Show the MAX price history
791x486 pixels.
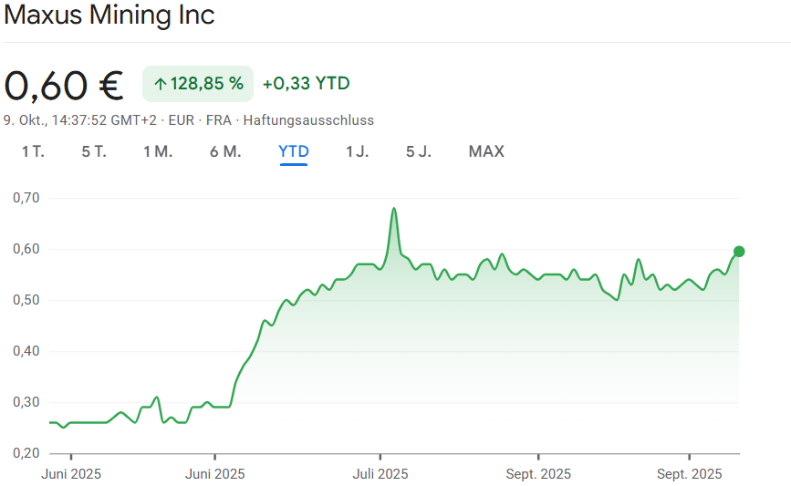(x=486, y=151)
